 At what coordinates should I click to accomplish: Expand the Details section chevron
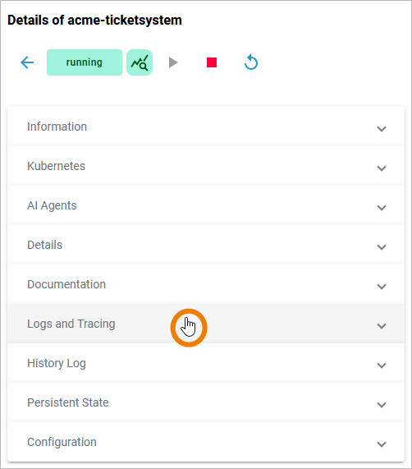click(x=382, y=247)
